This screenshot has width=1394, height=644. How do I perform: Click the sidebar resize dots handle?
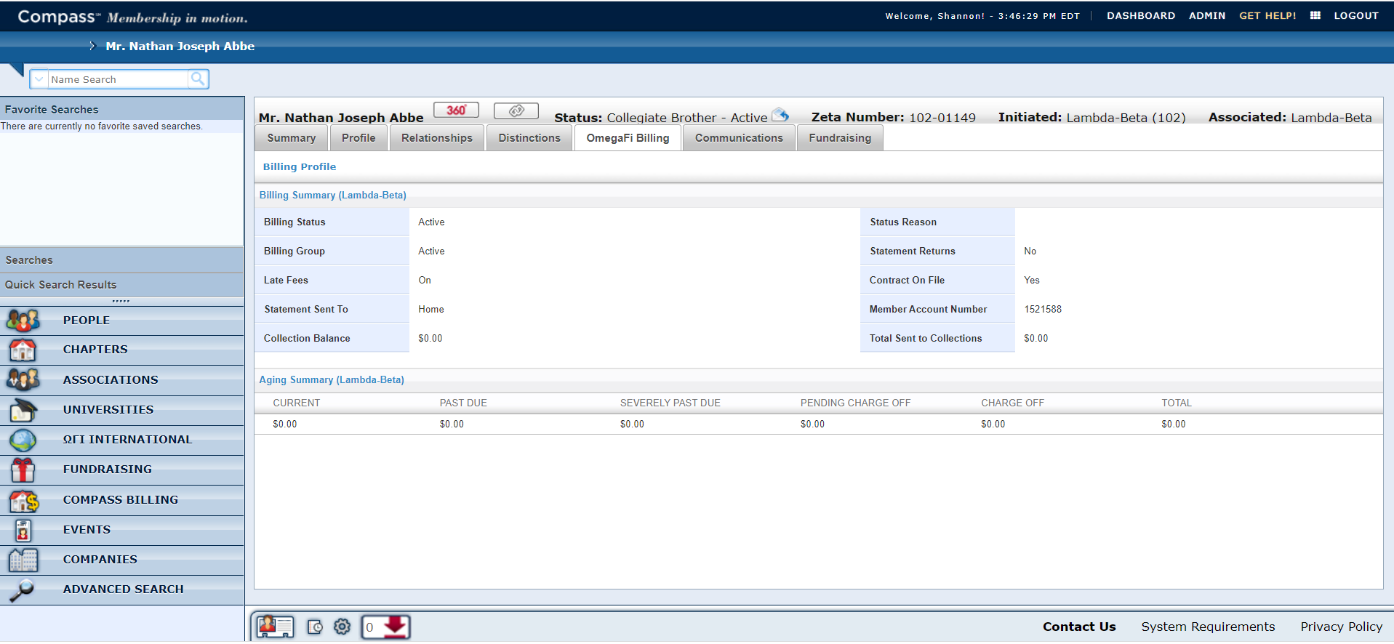point(121,301)
